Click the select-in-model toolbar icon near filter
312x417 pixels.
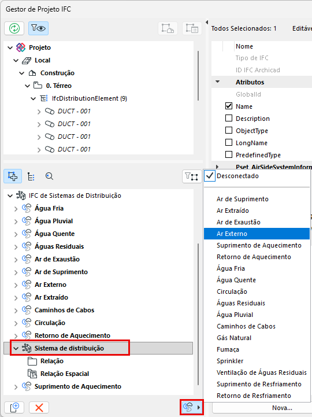click(x=168, y=28)
